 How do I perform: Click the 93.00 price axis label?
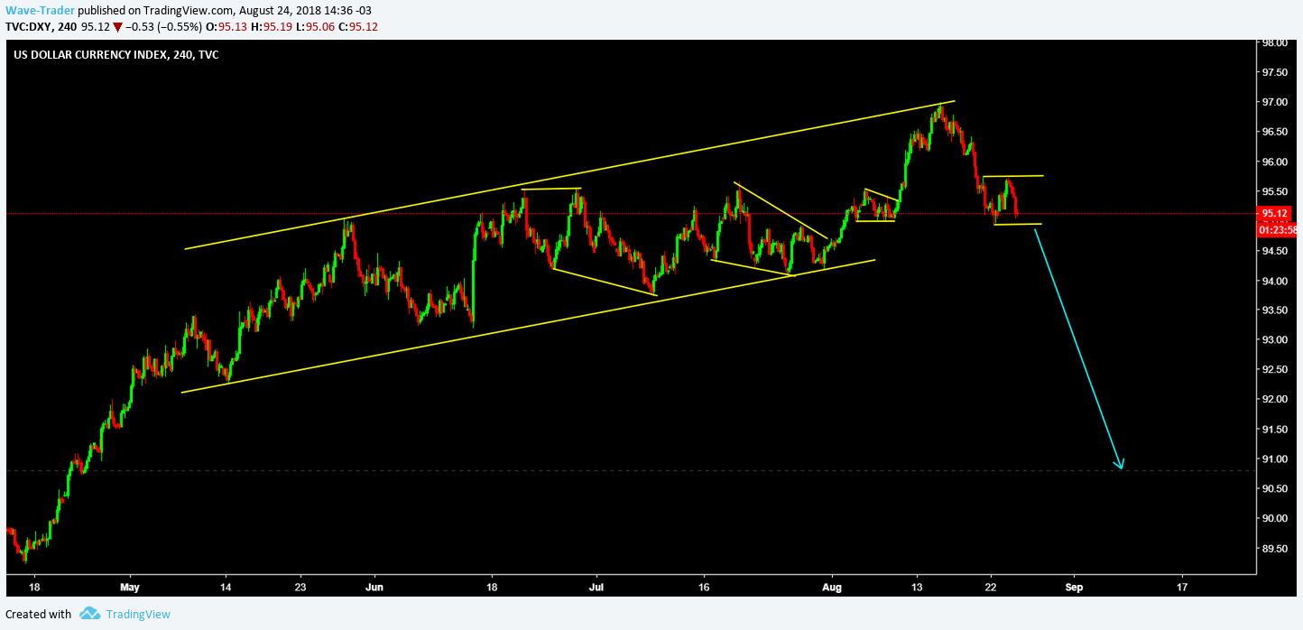[x=1274, y=339]
